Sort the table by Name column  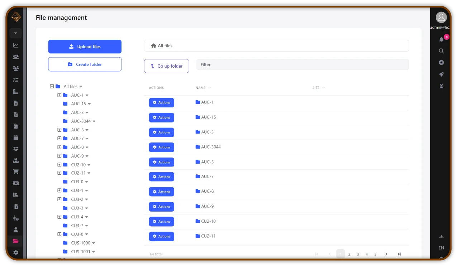(203, 88)
